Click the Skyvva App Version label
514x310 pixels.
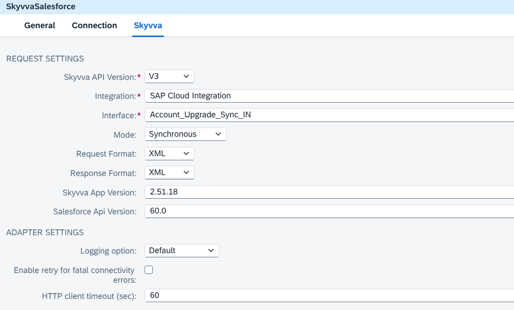tap(100, 193)
